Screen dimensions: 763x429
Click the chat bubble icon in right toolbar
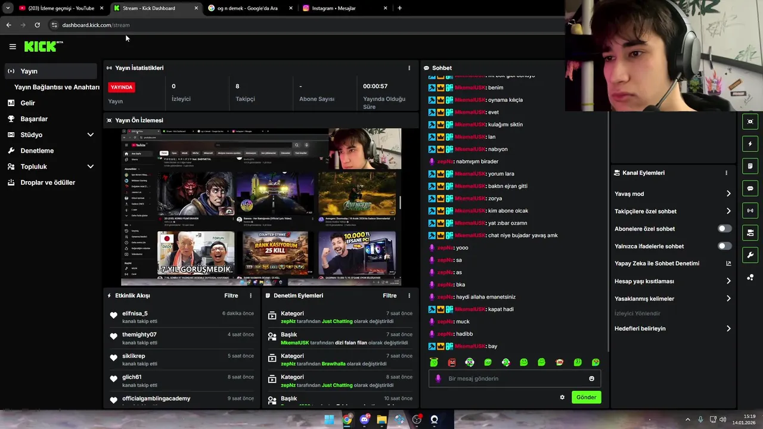click(x=750, y=188)
